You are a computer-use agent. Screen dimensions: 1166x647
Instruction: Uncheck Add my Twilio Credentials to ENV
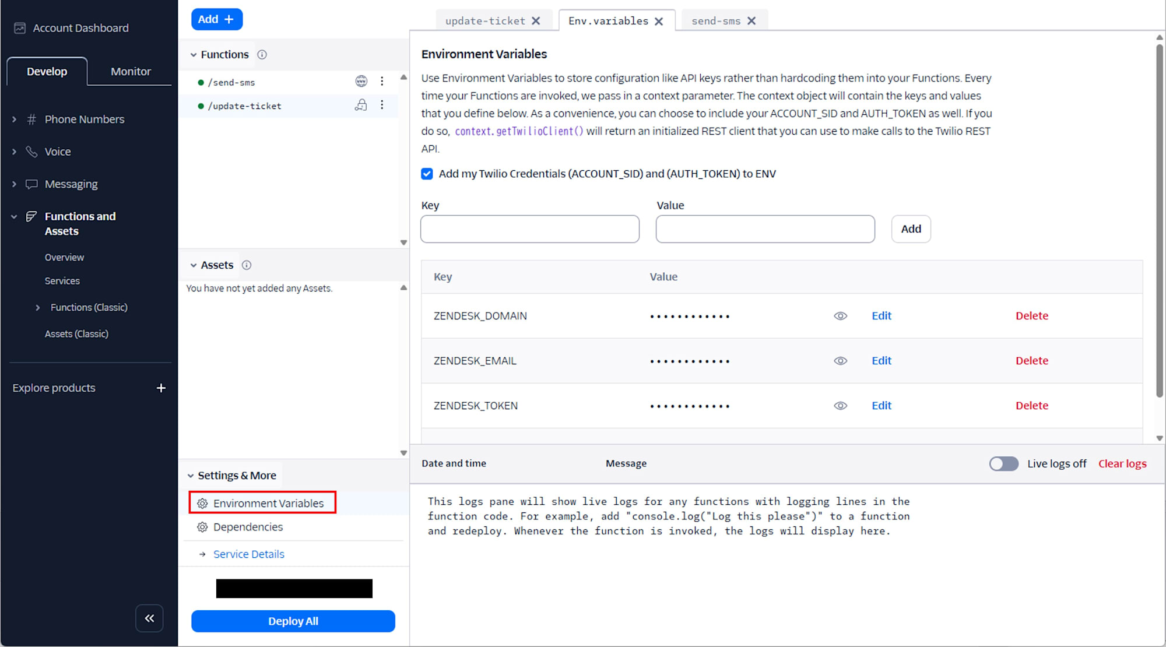click(427, 174)
